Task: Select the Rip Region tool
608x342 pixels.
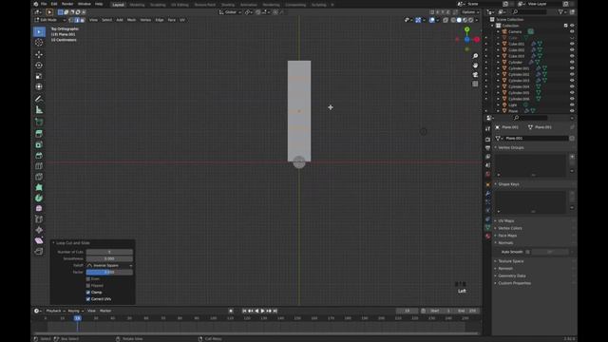Action: 39,252
